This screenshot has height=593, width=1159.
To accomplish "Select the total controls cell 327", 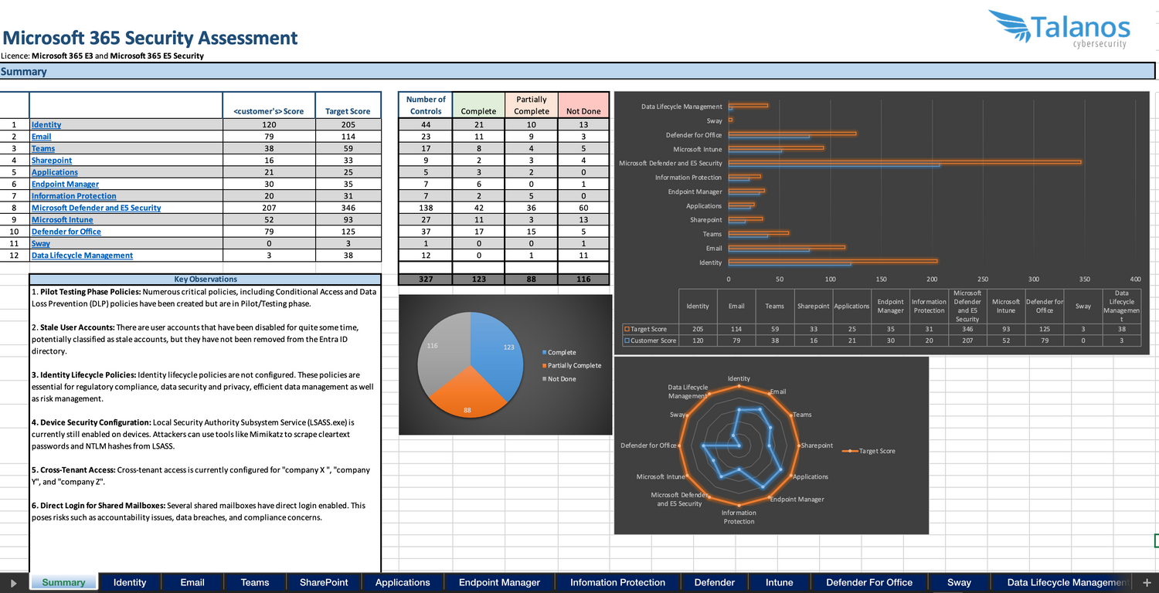I will [x=426, y=280].
